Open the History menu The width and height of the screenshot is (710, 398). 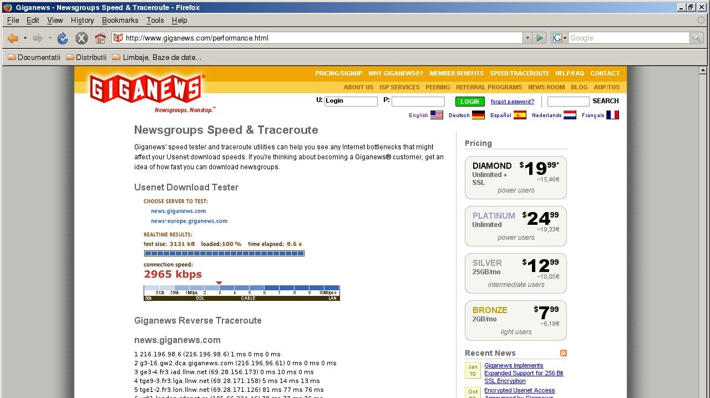coord(82,20)
